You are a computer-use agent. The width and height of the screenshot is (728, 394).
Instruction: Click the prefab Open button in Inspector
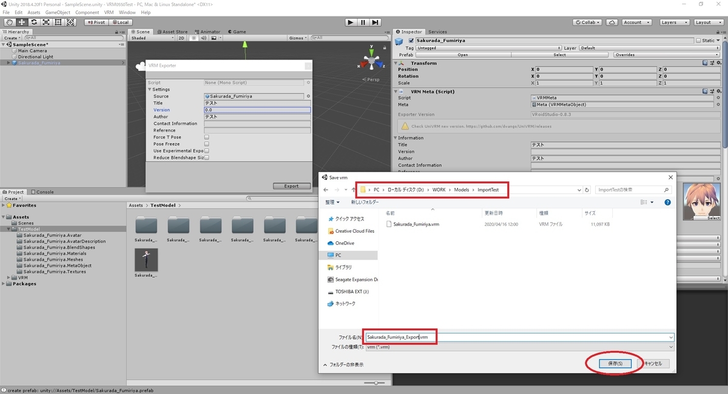(463, 55)
